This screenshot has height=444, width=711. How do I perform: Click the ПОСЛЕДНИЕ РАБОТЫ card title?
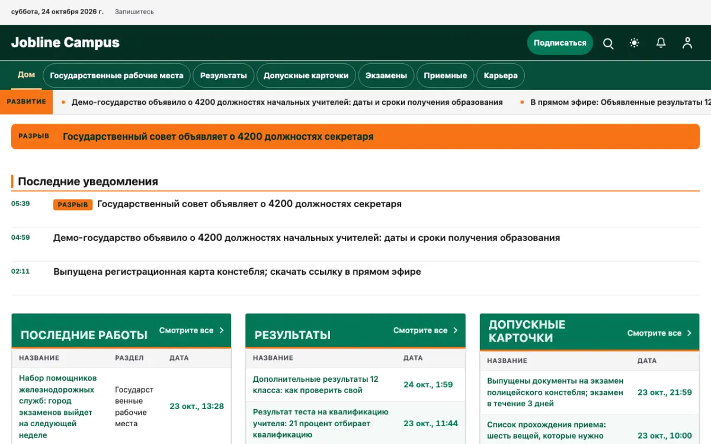pyautogui.click(x=84, y=335)
